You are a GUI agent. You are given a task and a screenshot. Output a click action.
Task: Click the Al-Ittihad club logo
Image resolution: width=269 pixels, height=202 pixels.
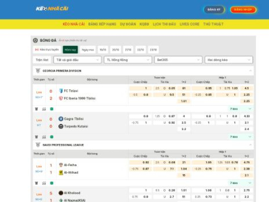pyautogui.click(x=61, y=172)
